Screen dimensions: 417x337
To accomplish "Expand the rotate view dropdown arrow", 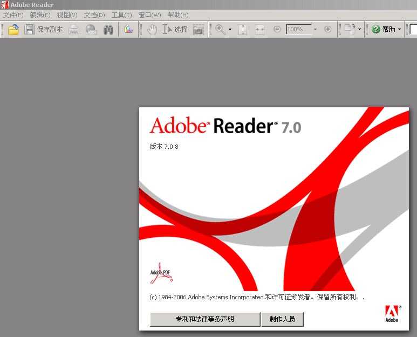I will point(360,29).
